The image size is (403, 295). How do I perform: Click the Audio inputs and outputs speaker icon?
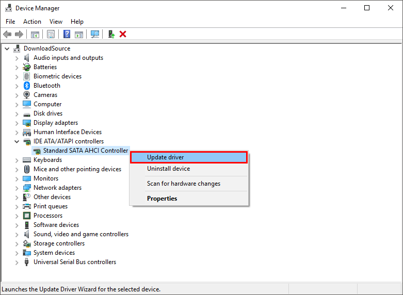26,58
